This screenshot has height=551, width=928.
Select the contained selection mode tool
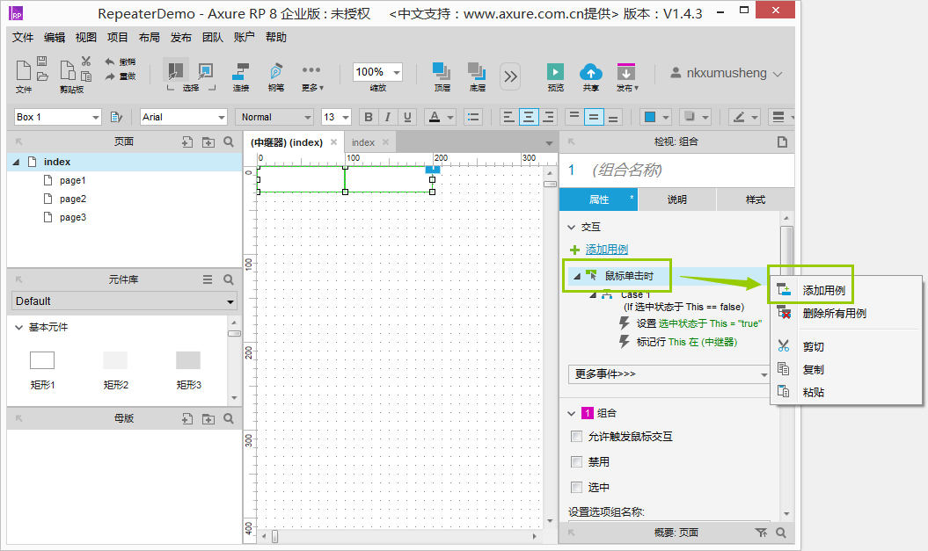click(205, 71)
